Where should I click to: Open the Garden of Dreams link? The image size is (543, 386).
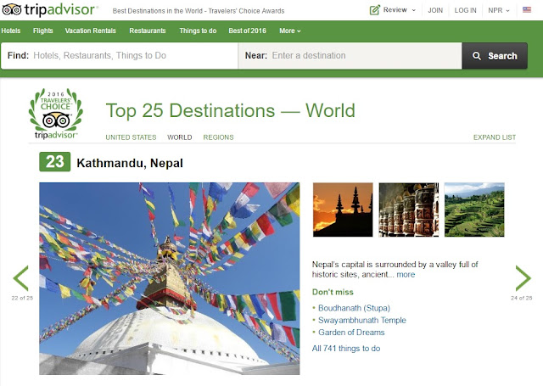(351, 333)
